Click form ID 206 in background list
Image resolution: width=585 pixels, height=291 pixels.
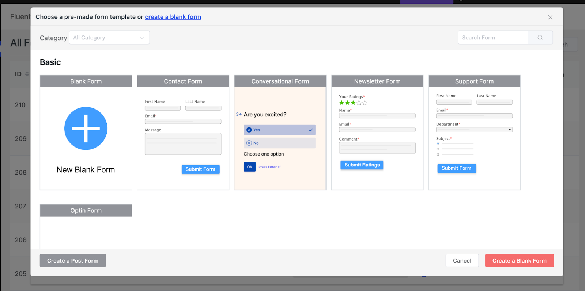(20, 240)
